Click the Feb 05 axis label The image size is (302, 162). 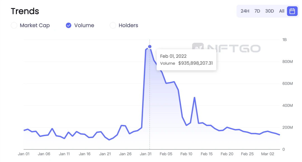click(x=166, y=154)
